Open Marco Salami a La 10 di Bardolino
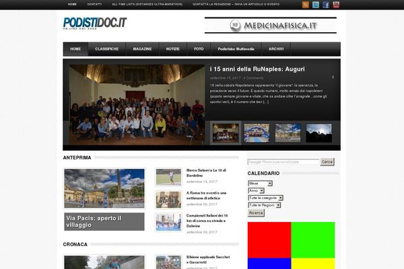 206,173
